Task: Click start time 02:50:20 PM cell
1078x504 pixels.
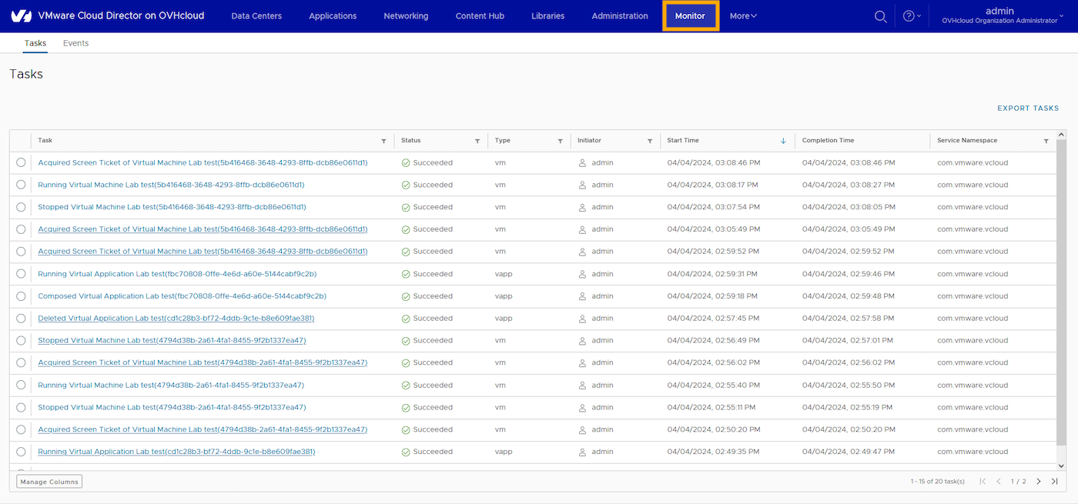Action: click(714, 429)
